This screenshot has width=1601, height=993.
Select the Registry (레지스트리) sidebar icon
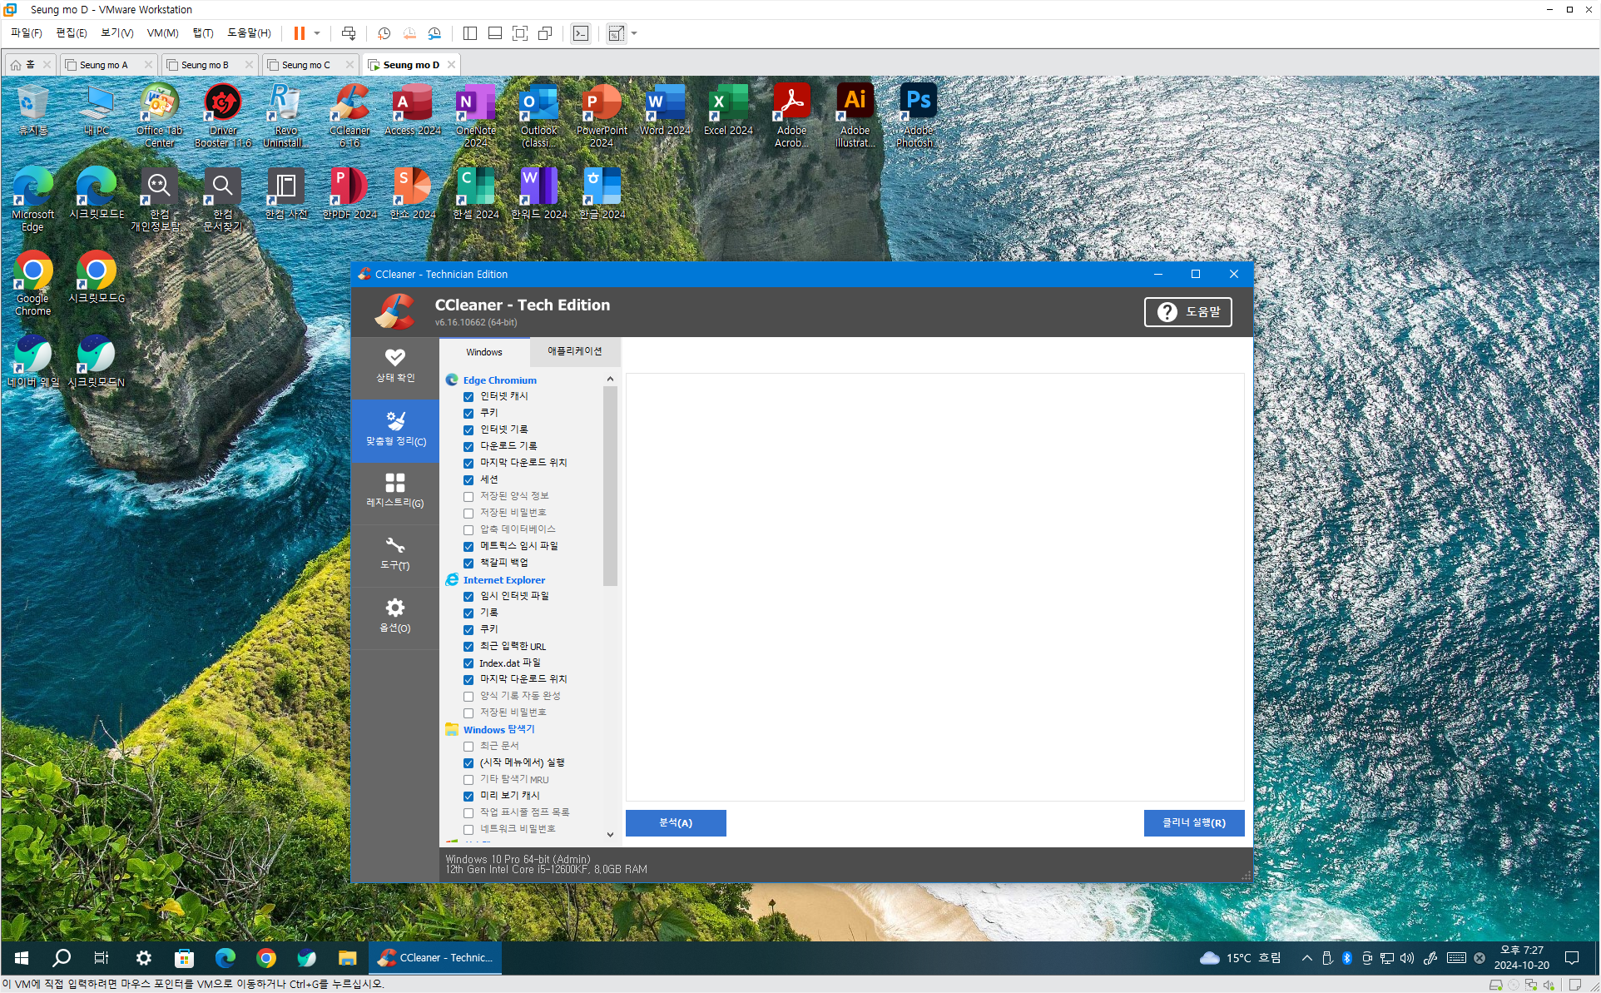[x=394, y=491]
